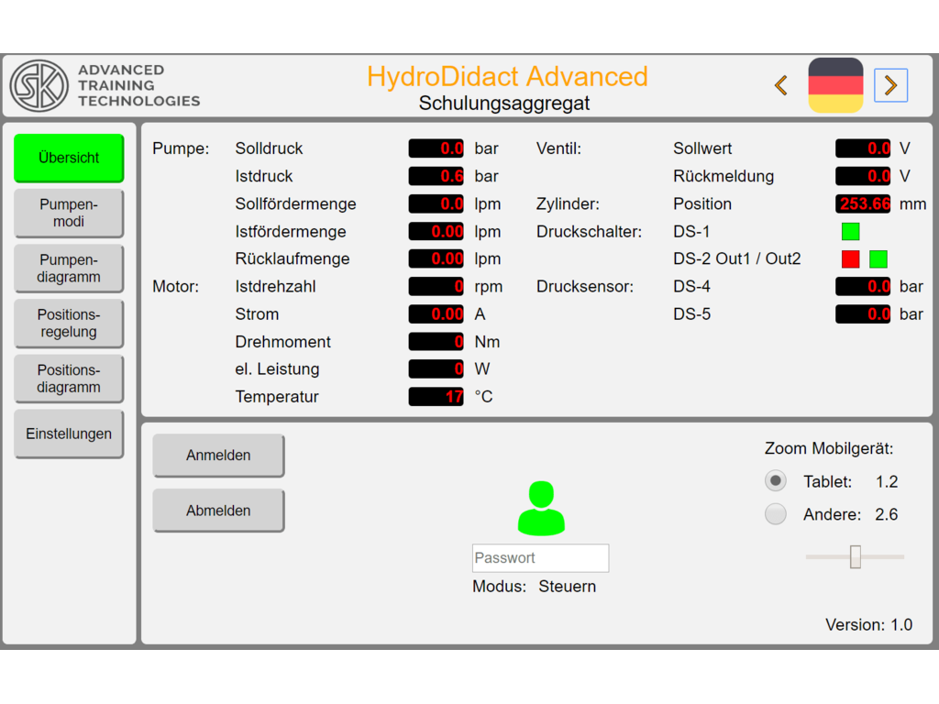939x704 pixels.
Task: Click the Druckschalter label
Action: coord(589,232)
